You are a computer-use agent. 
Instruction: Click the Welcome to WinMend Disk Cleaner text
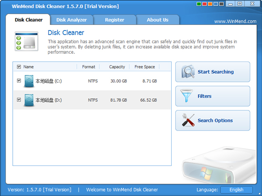point(122,189)
